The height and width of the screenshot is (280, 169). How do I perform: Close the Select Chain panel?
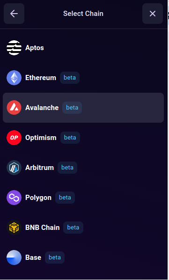(153, 14)
